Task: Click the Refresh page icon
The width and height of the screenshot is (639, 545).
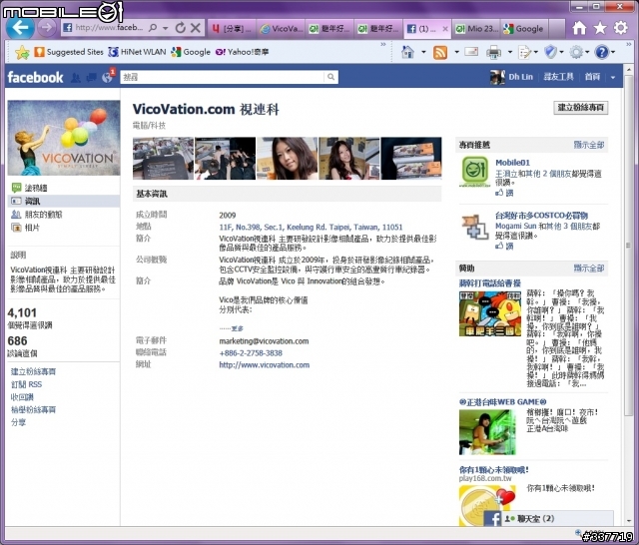Action: tap(180, 28)
